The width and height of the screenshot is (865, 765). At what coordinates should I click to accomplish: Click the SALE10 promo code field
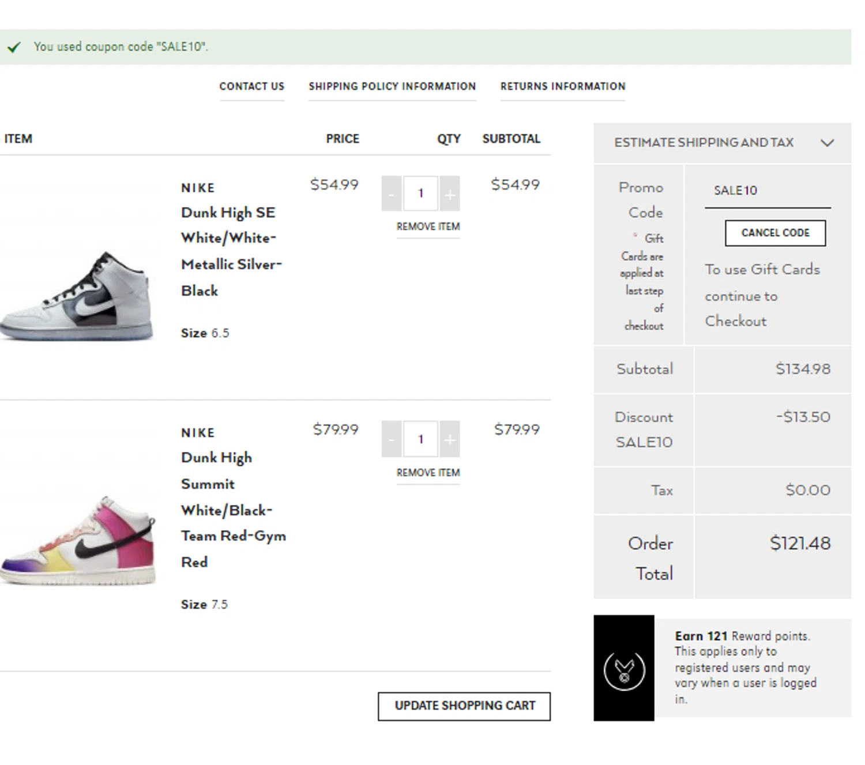(x=768, y=191)
